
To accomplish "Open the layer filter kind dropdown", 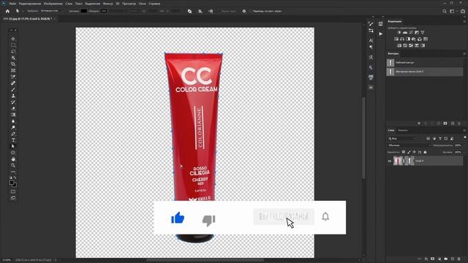I will (x=401, y=138).
